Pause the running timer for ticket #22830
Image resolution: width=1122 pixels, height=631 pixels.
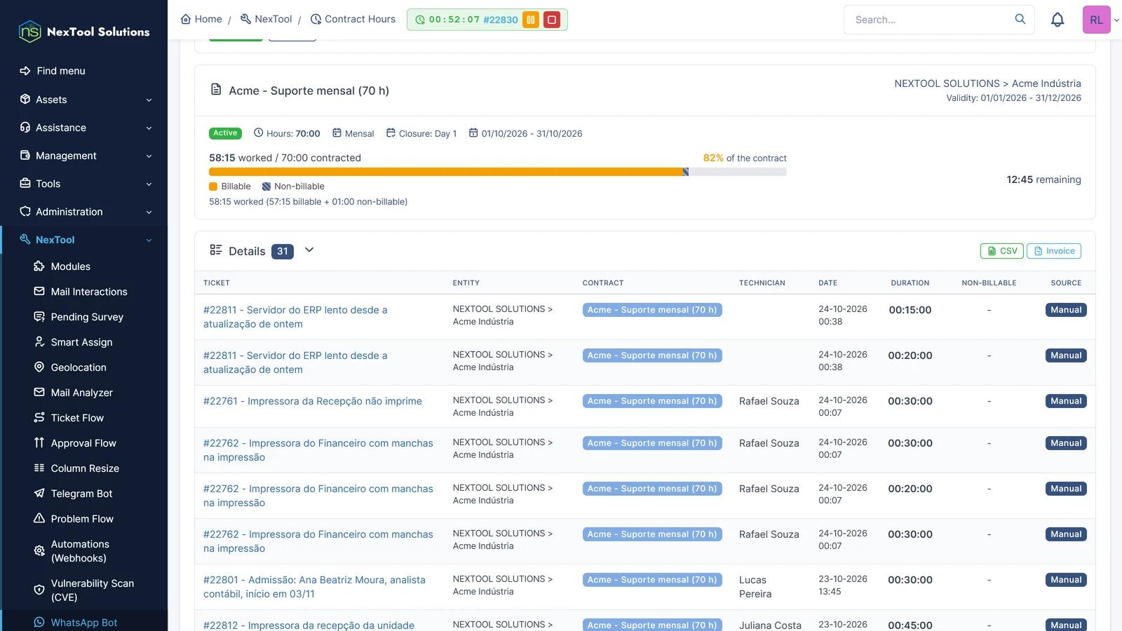531,20
